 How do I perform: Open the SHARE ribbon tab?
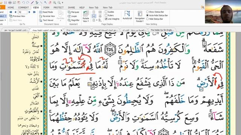click(72, 7)
